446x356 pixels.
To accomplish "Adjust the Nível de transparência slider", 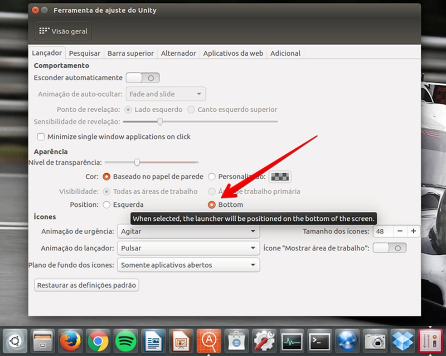I will (137, 162).
